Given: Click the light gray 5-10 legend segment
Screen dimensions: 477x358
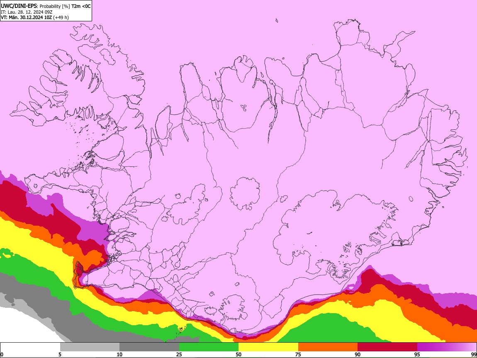Looking at the screenshot, I should pyautogui.click(x=90, y=347).
